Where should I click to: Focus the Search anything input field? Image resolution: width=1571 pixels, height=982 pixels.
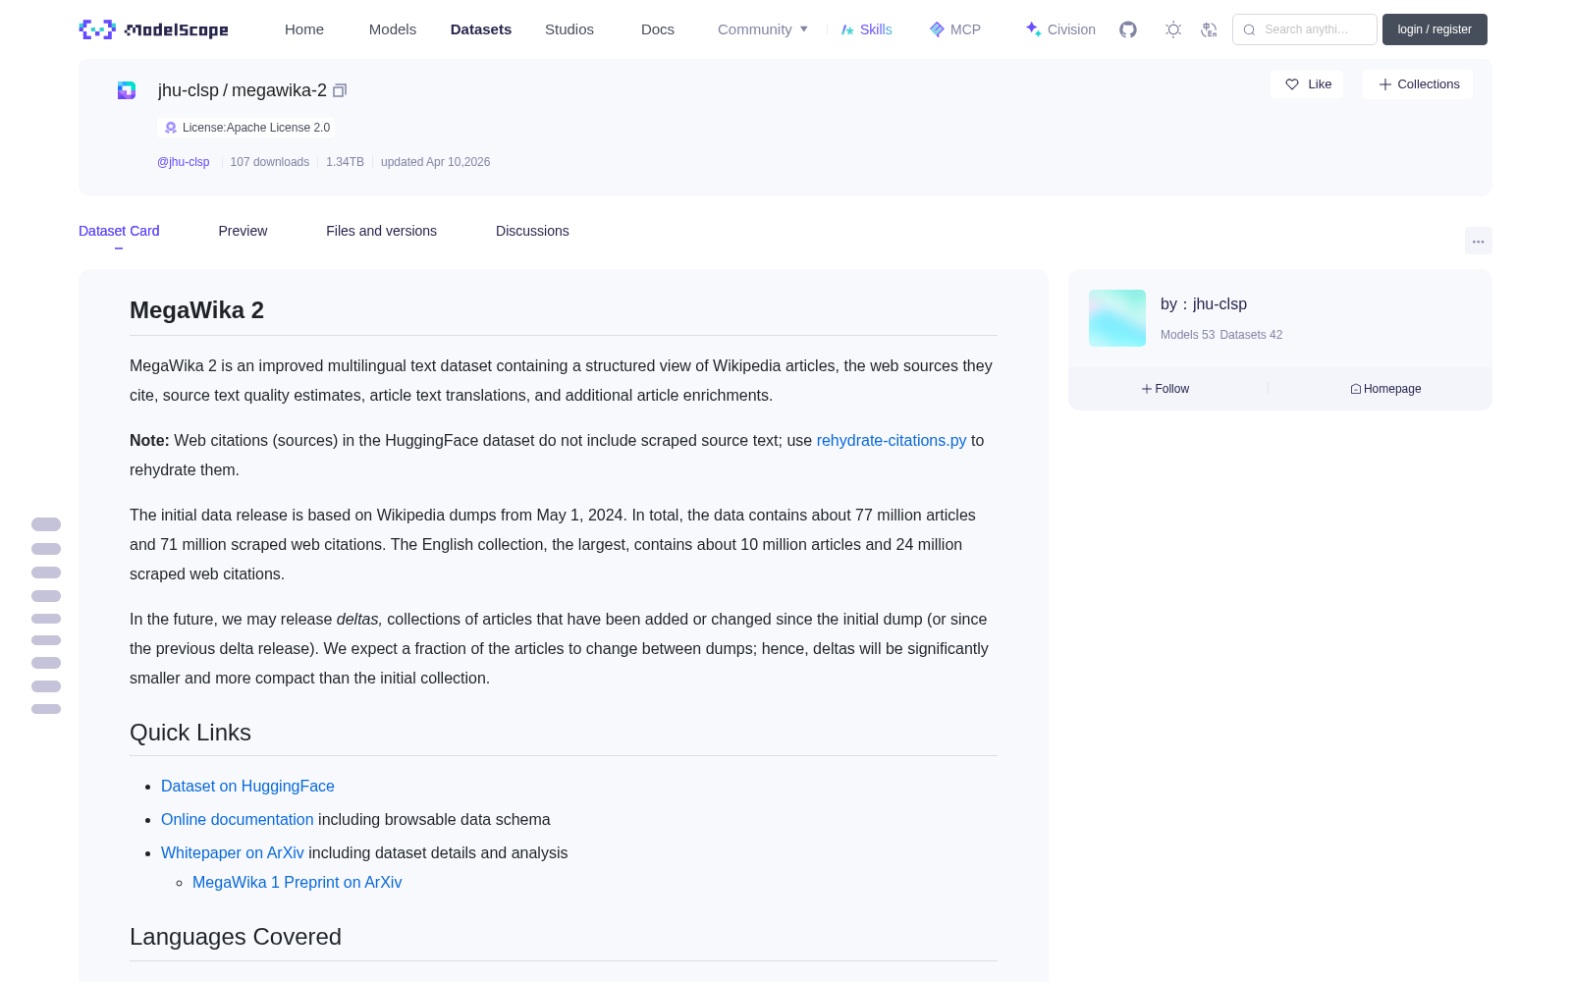[x=1305, y=29]
